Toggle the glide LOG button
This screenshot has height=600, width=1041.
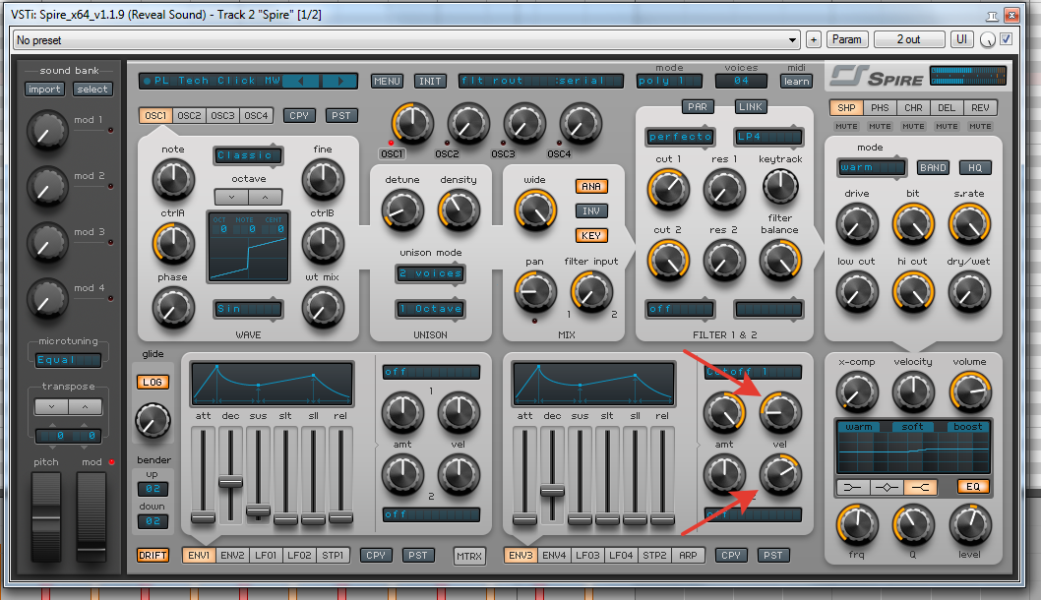coord(153,383)
